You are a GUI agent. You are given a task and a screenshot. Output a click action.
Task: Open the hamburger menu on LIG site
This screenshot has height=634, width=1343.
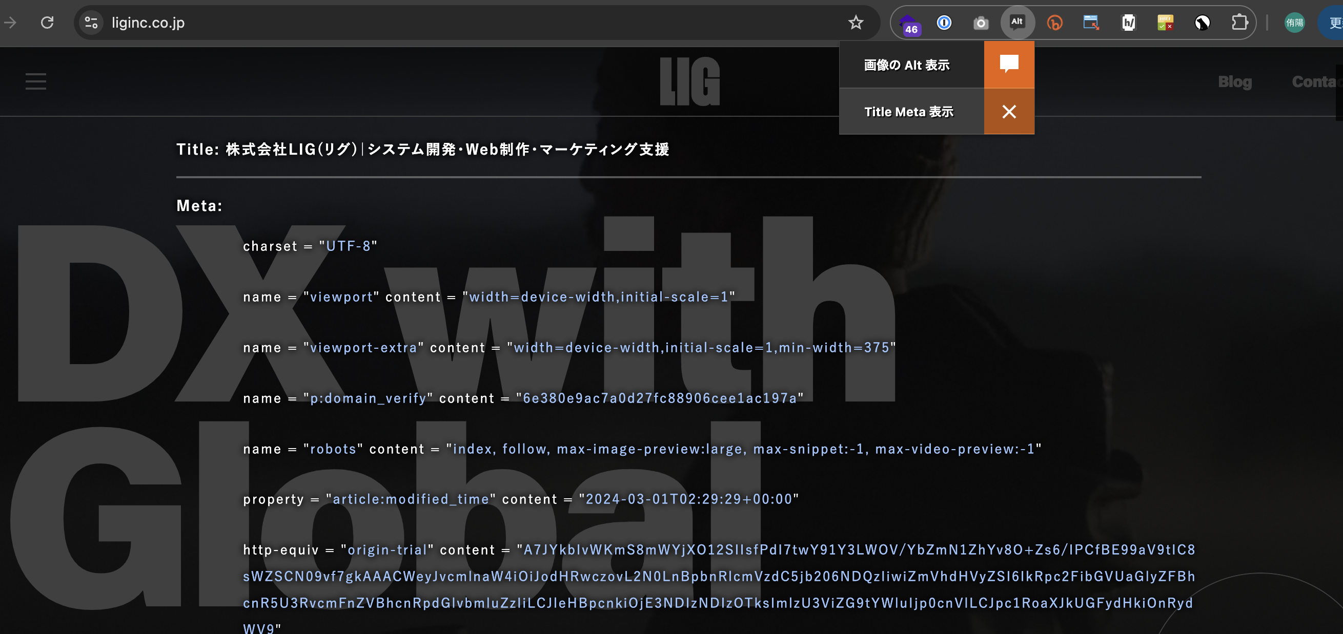pos(36,81)
